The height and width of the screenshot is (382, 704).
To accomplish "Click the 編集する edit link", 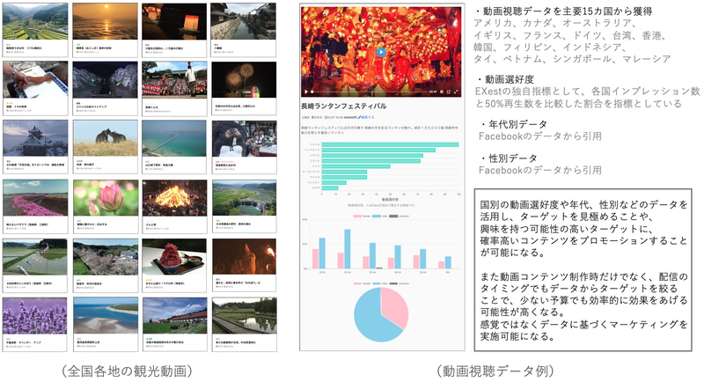I will pyautogui.click(x=366, y=117).
